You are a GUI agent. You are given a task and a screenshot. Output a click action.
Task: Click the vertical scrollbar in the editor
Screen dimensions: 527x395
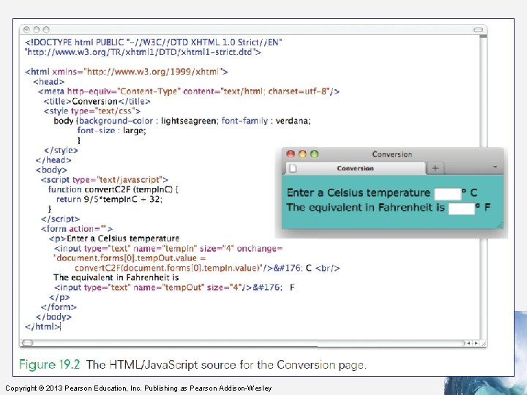(x=483, y=188)
